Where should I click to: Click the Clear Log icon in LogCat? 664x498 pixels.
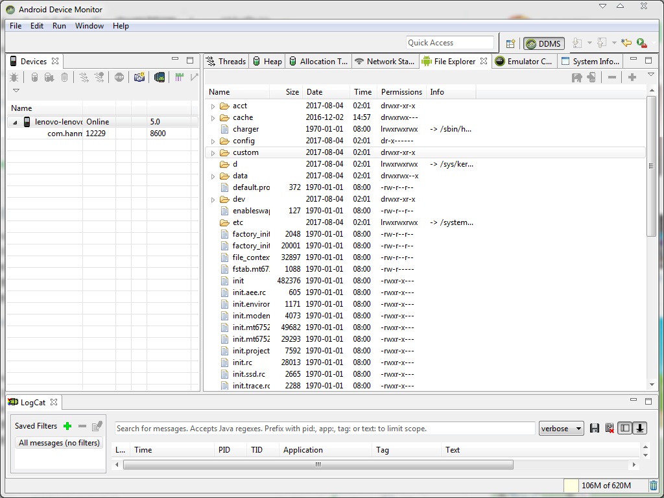click(610, 429)
